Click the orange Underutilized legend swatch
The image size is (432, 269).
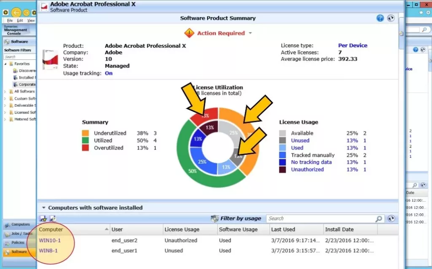pos(85,133)
